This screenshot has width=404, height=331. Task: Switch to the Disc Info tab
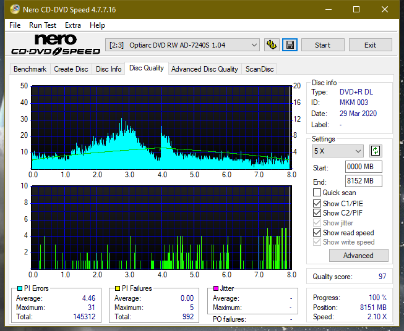click(108, 69)
